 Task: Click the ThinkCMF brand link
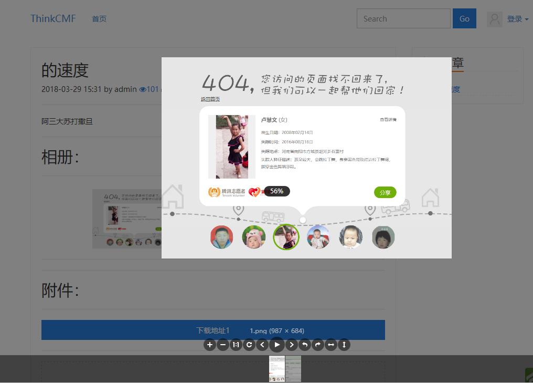tap(53, 19)
